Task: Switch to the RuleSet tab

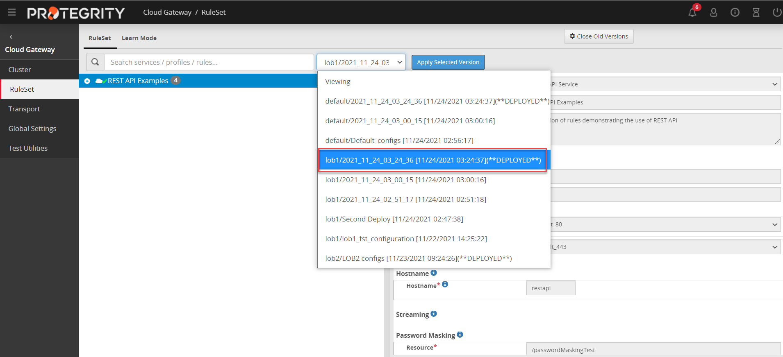Action: [100, 38]
